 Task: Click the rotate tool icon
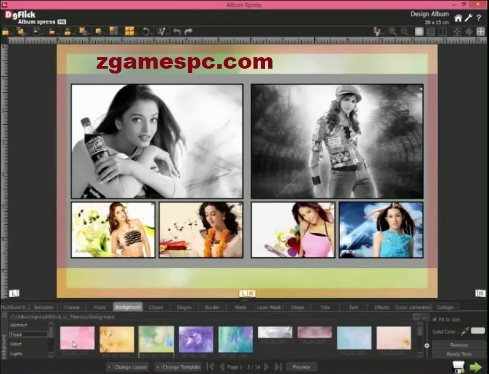(146, 31)
